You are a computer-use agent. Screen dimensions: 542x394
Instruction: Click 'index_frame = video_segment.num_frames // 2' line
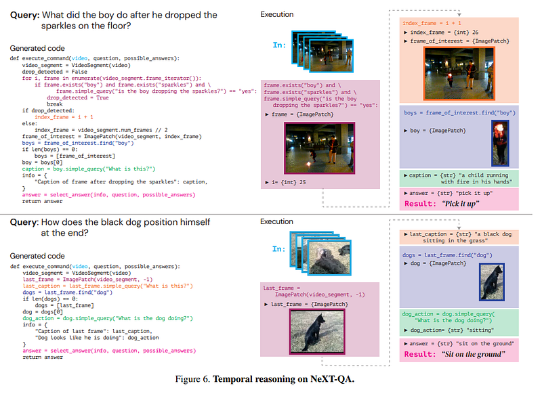point(101,130)
